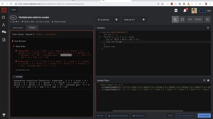
Task: Open Sample Tests help icon
Action: point(208,80)
